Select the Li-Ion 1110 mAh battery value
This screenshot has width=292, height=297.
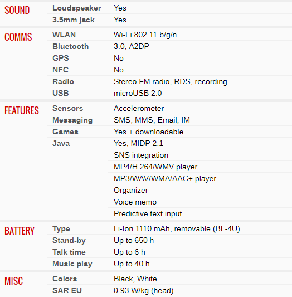(x=177, y=229)
